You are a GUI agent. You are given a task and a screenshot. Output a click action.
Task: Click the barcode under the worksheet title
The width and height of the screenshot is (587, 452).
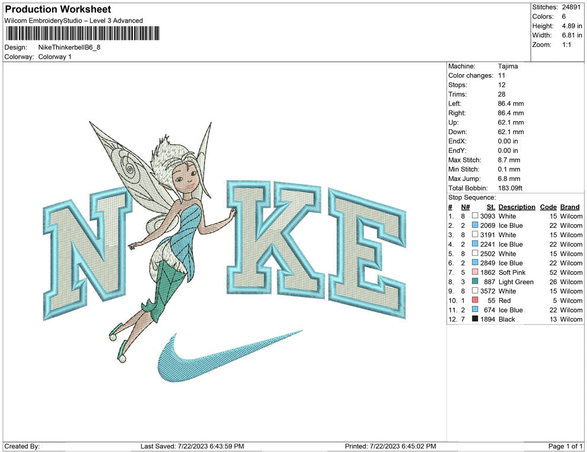point(82,33)
